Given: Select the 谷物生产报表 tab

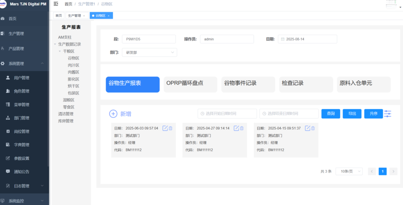Looking at the screenshot, I should click(133, 84).
